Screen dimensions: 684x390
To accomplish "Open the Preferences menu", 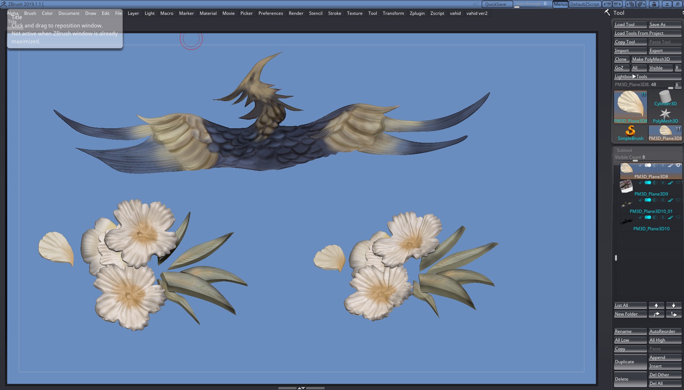I will click(x=270, y=13).
